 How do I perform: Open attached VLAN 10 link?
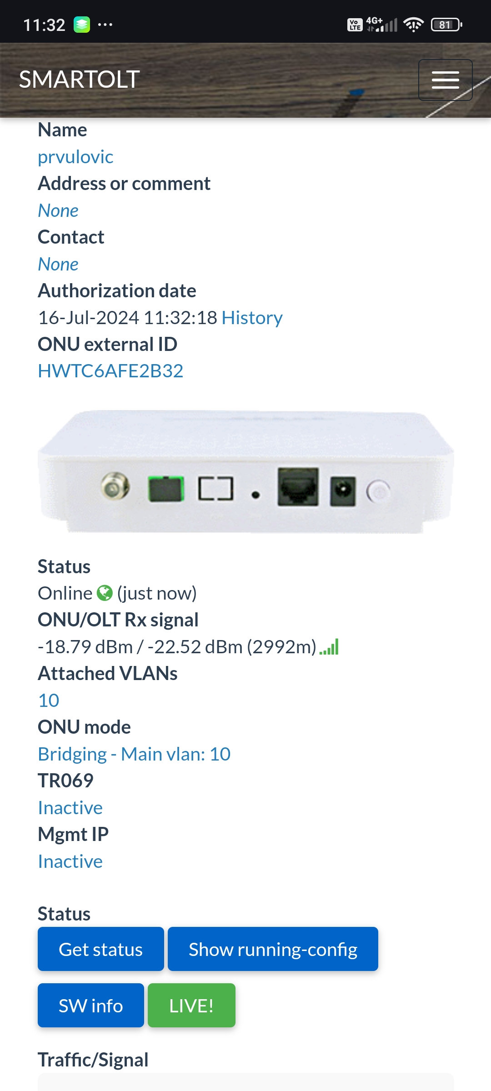point(49,701)
